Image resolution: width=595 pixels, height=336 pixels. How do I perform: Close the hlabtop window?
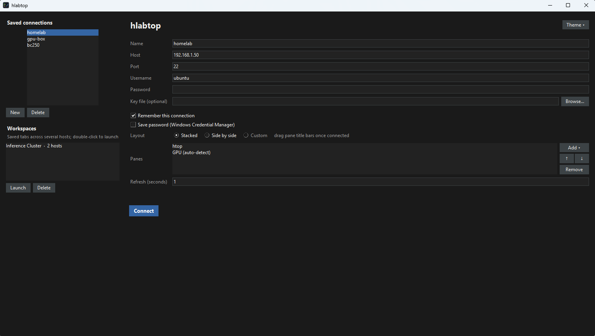point(586,6)
